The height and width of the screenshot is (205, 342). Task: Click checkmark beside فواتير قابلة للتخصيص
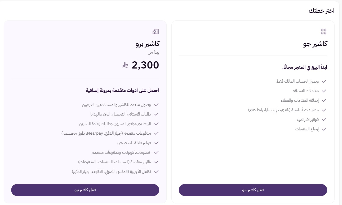(x=156, y=143)
